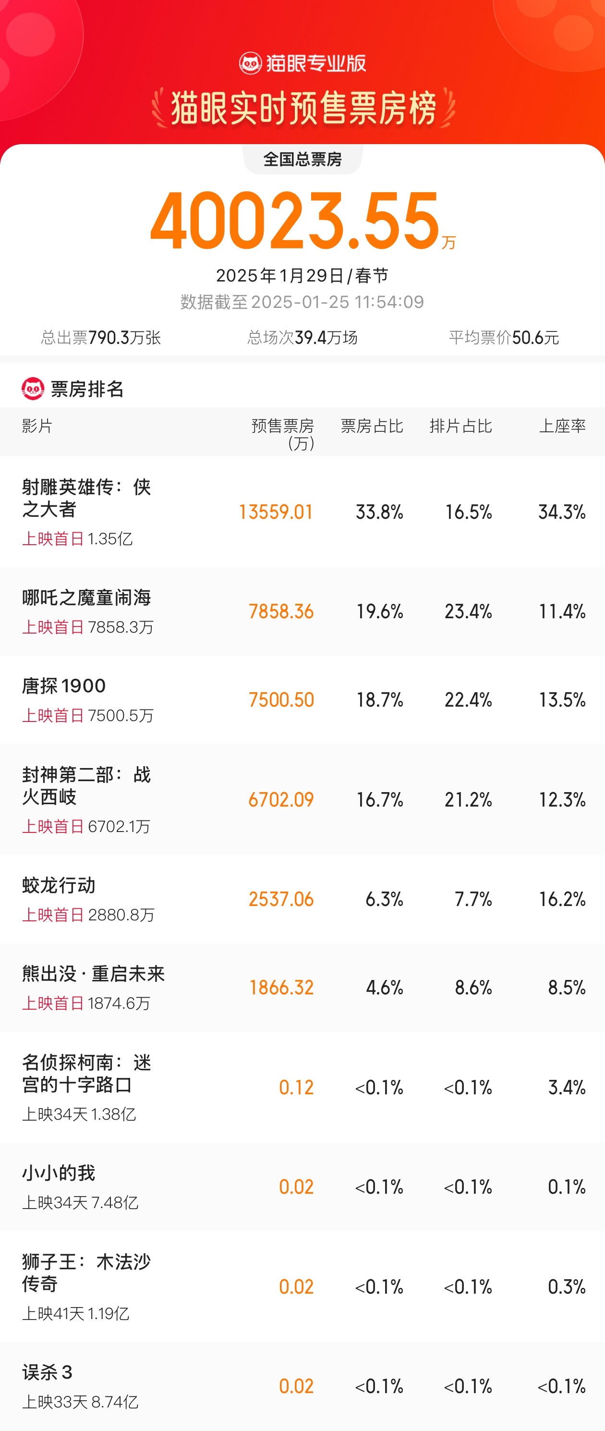Image resolution: width=605 pixels, height=1431 pixels.
Task: Open 熊出没·重启未来 movie details
Action: [93, 974]
